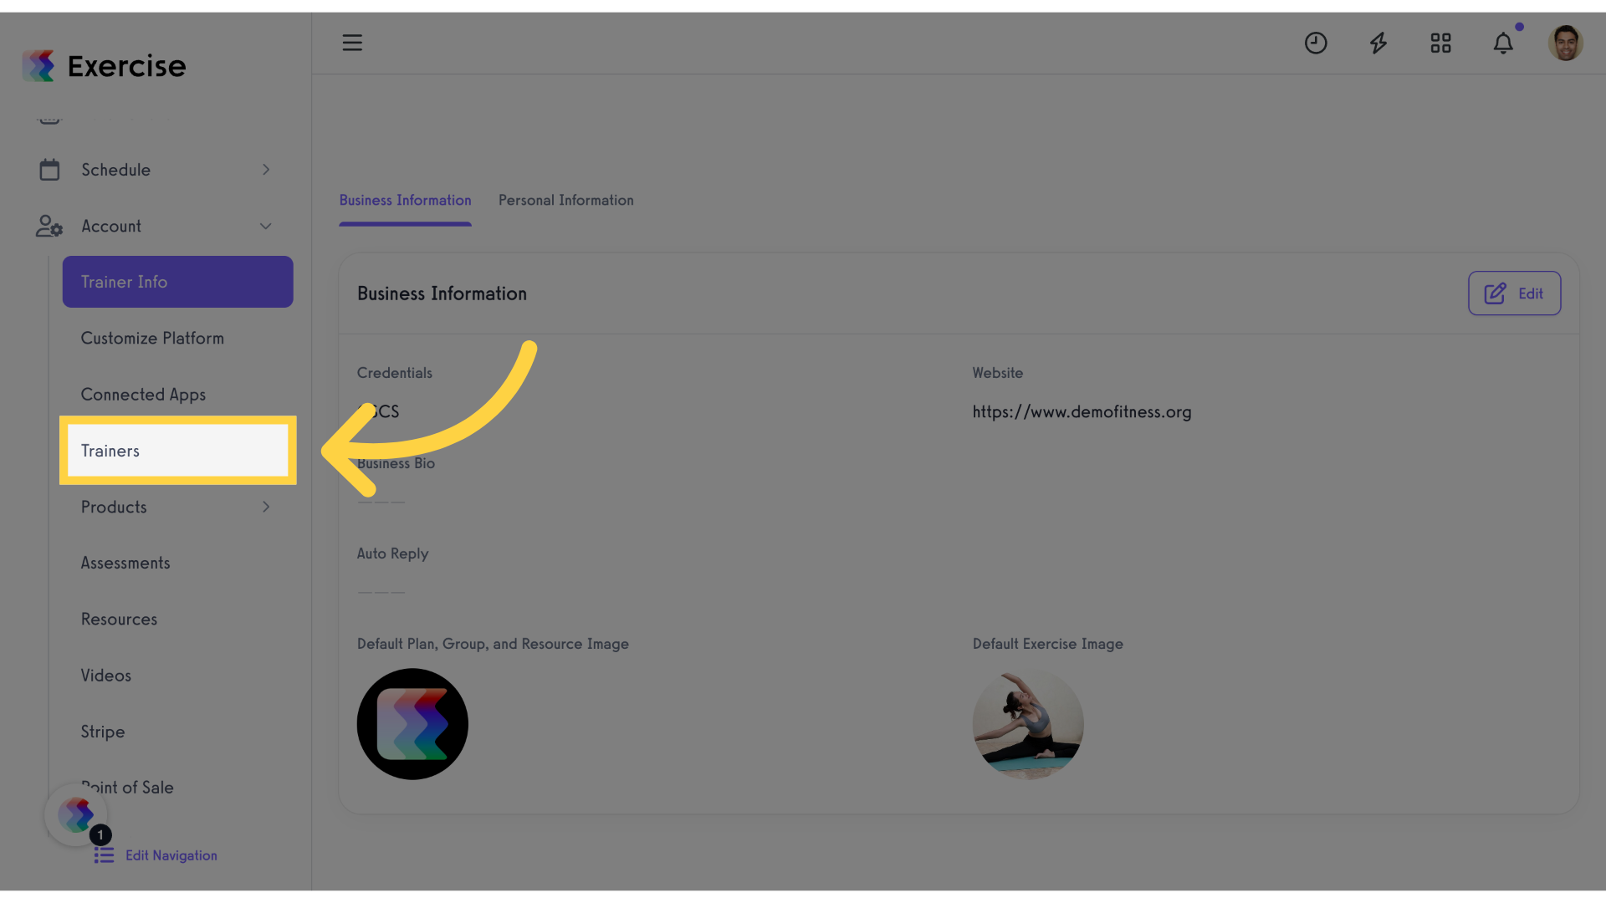Open the apps grid icon
The height and width of the screenshot is (903, 1606).
(x=1440, y=43)
